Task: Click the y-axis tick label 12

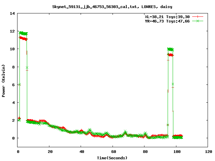Action: (x=12, y=31)
